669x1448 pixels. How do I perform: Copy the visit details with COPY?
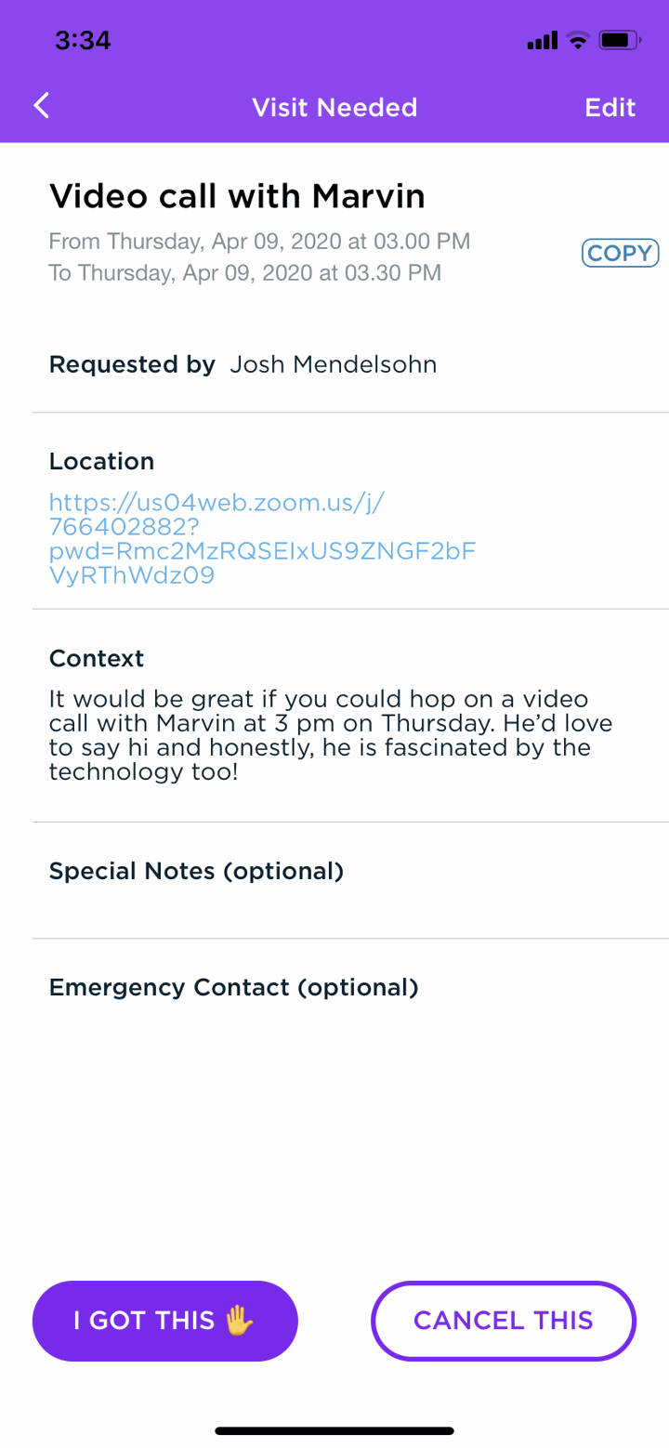pyautogui.click(x=620, y=253)
